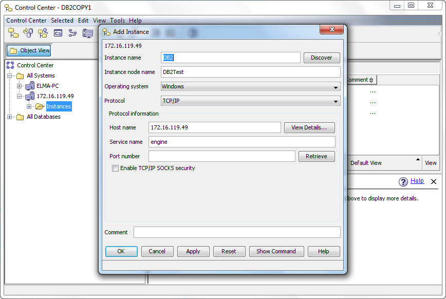The image size is (446, 299).
Task: Click the Add Instance dialog title icon
Action: pyautogui.click(x=107, y=32)
